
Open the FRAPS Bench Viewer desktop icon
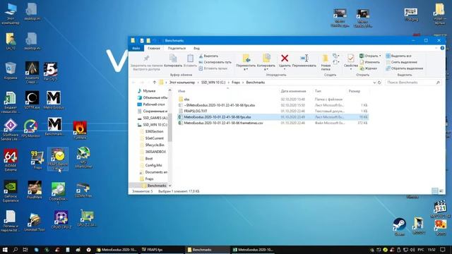pos(58,158)
